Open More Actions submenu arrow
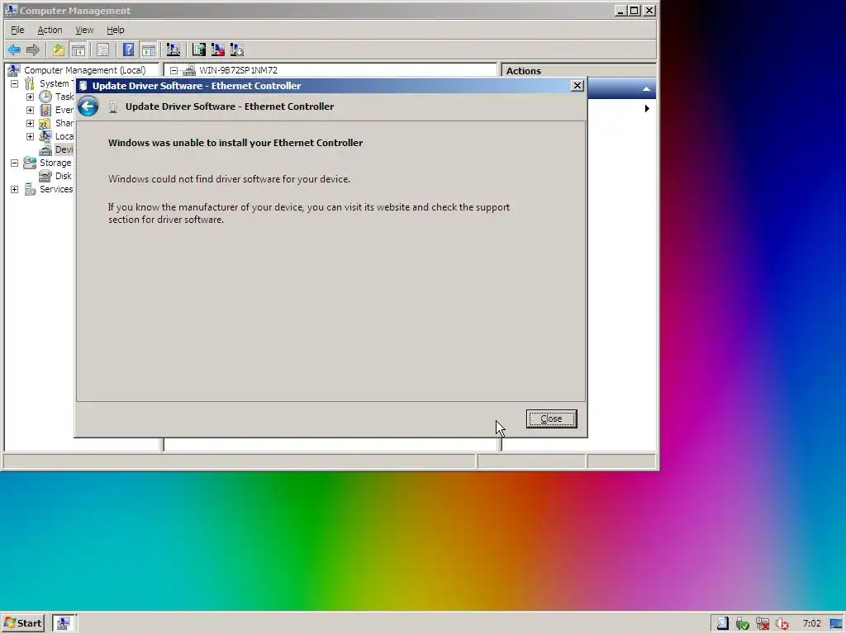 point(647,108)
